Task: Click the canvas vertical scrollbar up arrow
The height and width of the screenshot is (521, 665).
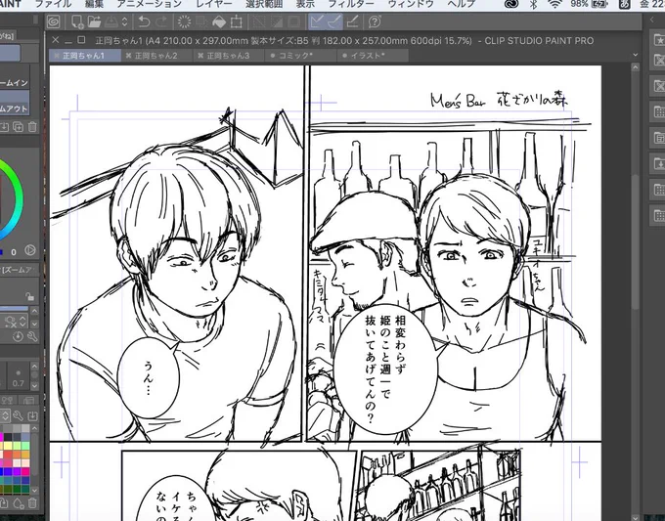Action: (635, 67)
